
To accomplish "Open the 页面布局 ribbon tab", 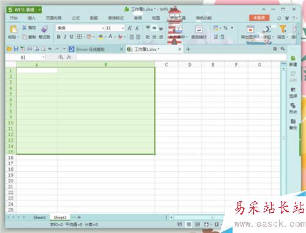I will [x=54, y=18].
